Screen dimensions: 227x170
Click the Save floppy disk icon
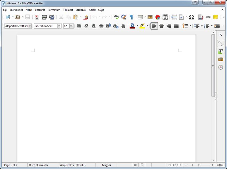click(28, 17)
